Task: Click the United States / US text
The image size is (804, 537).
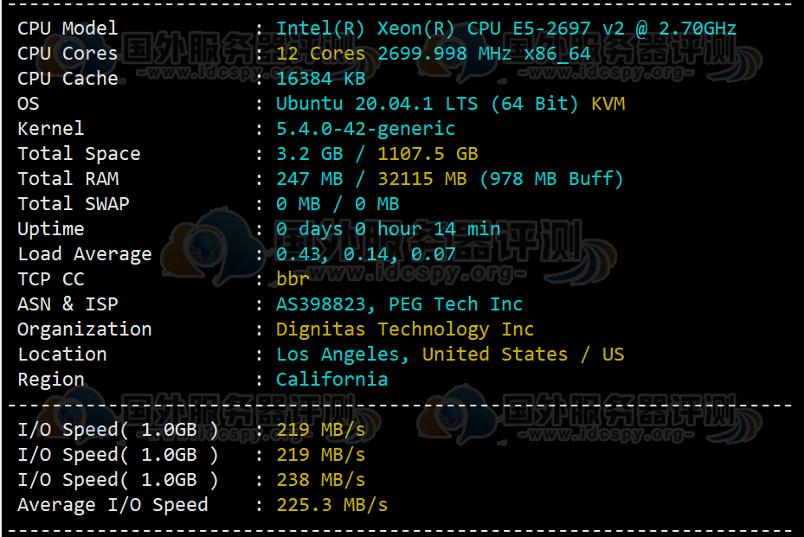Action: 524,355
